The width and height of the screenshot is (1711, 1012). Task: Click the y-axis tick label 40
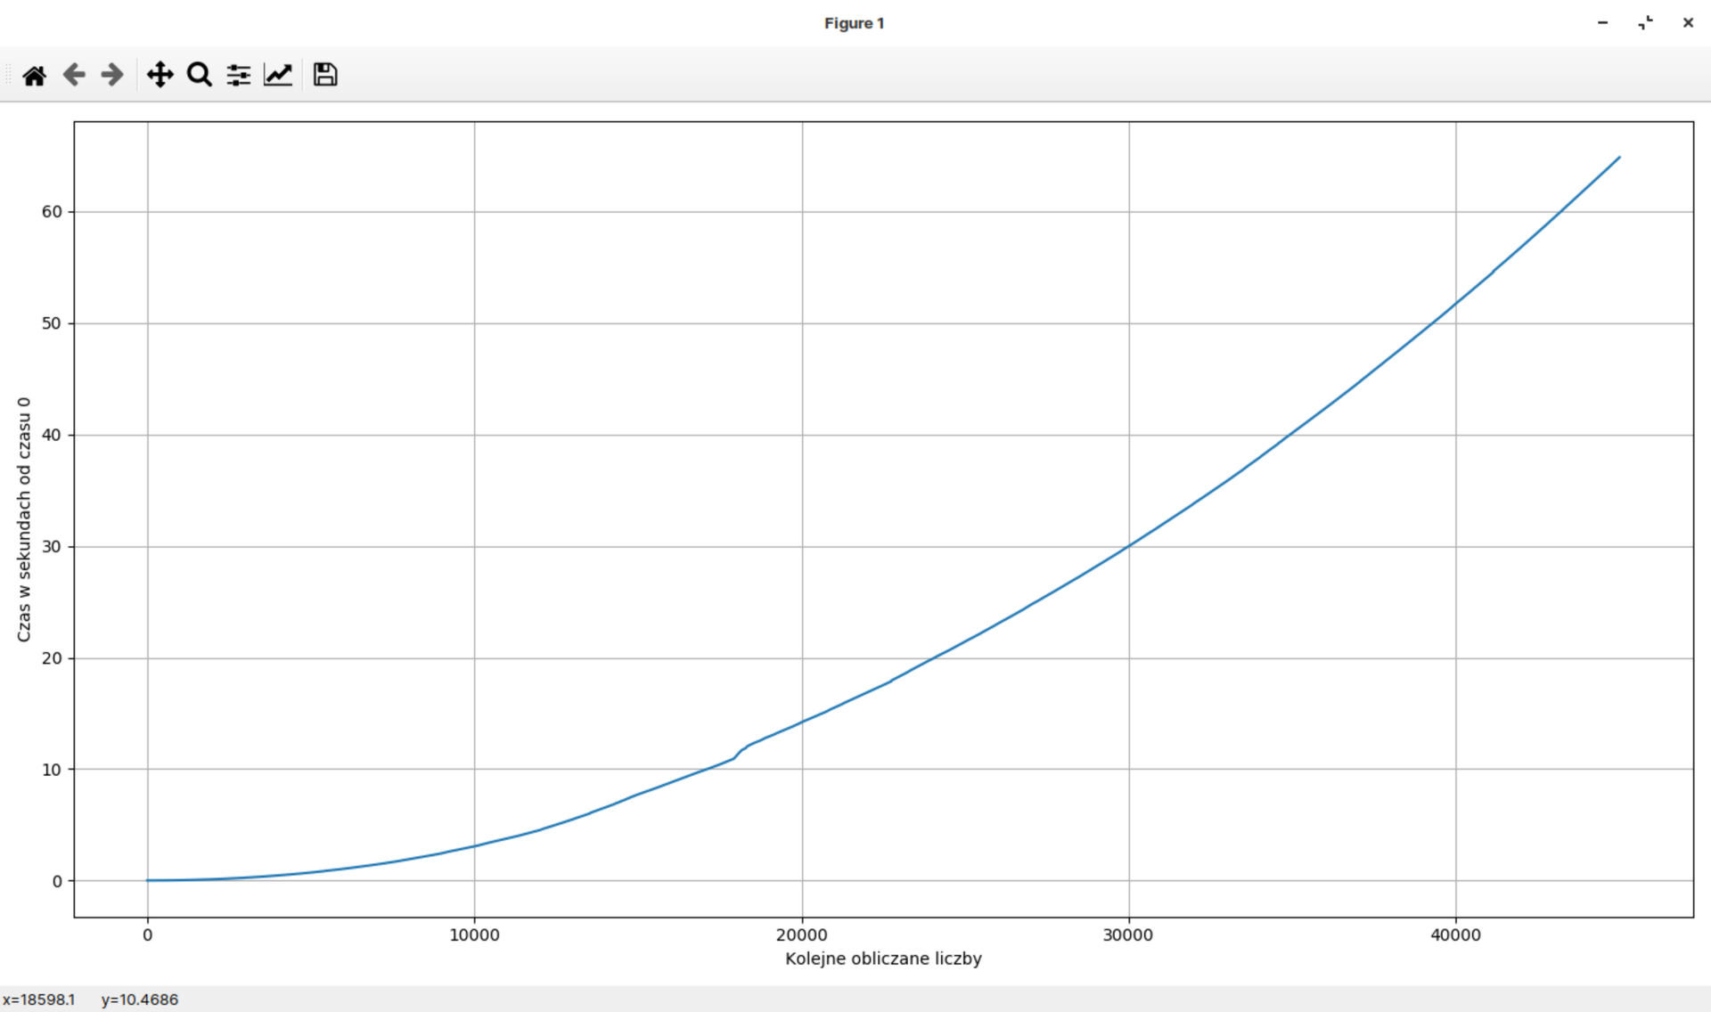click(52, 435)
